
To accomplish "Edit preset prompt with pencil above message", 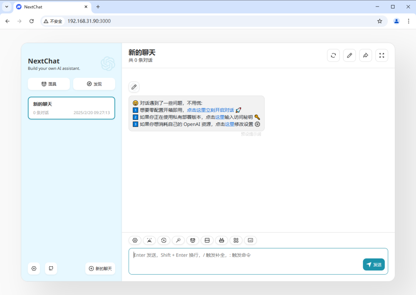I will tap(134, 87).
